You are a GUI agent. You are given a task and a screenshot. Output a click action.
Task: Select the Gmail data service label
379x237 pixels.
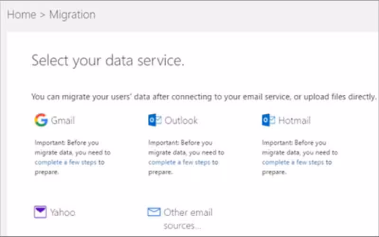63,120
